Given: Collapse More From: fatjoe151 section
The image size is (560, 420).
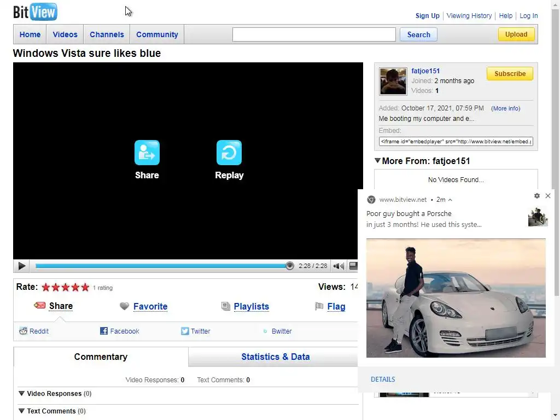Looking at the screenshot, I should (x=377, y=160).
